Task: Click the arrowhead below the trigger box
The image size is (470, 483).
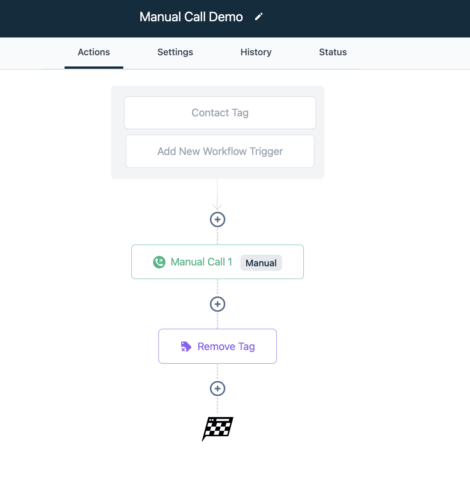Action: (217, 207)
